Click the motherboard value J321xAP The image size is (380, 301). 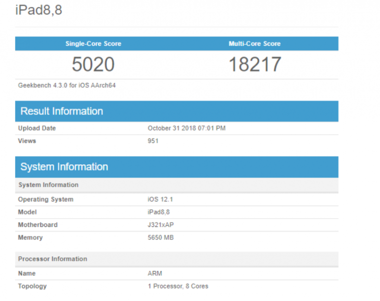point(161,225)
